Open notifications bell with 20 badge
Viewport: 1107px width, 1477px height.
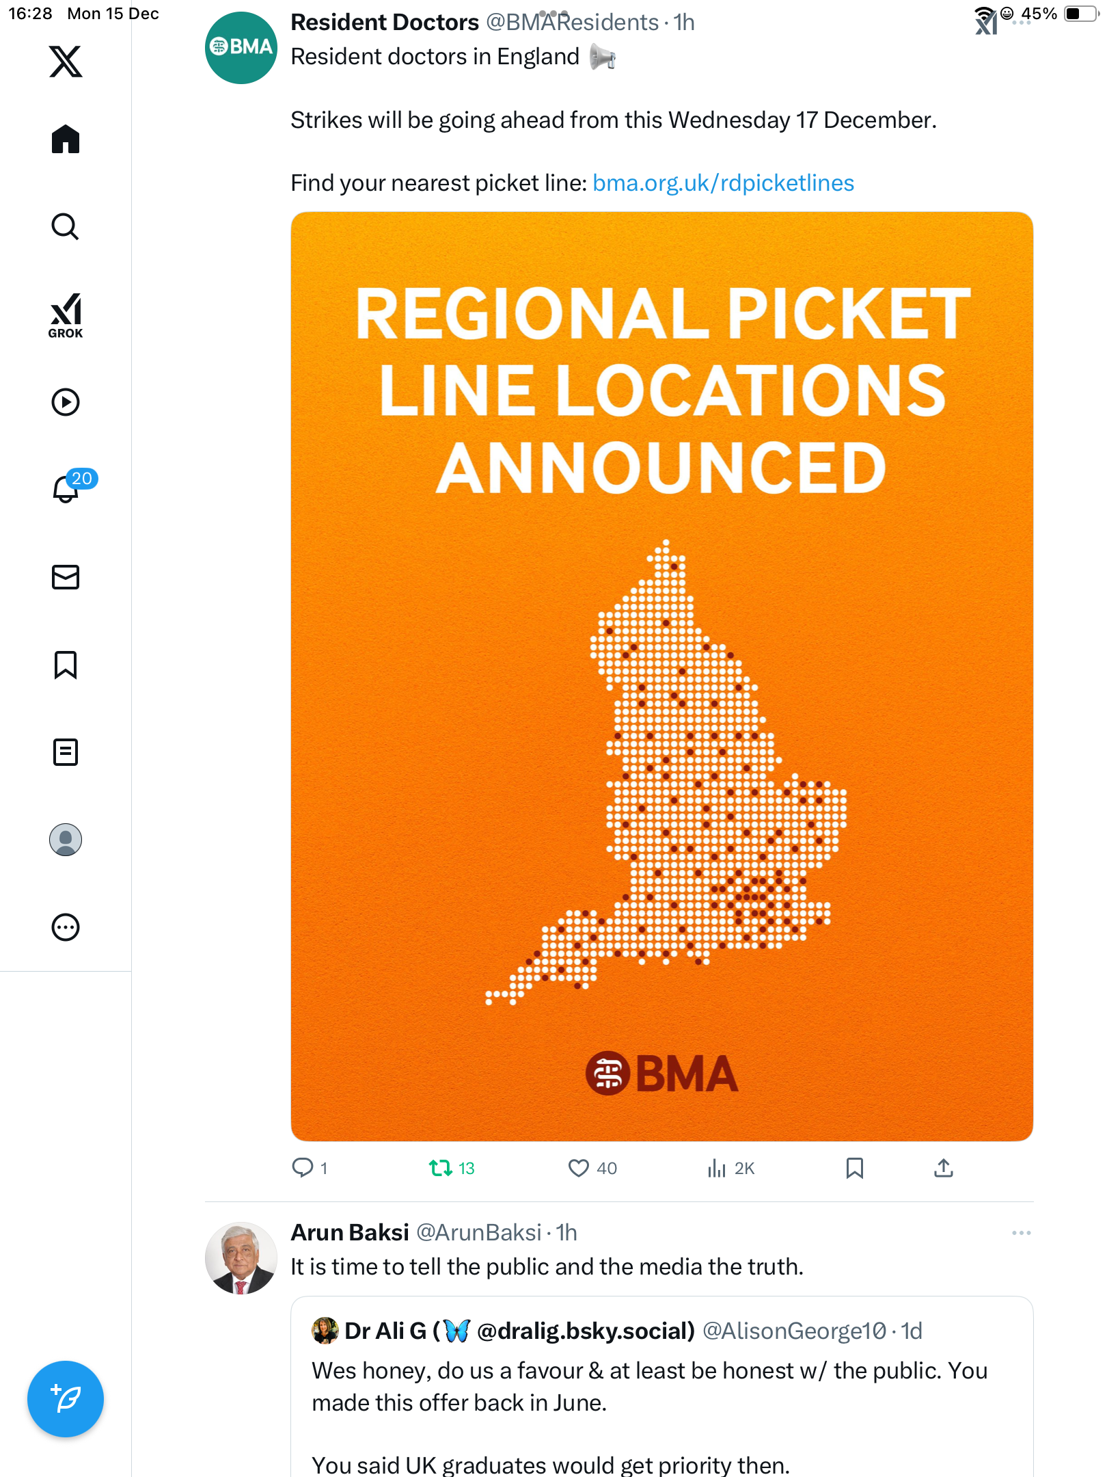pos(66,489)
